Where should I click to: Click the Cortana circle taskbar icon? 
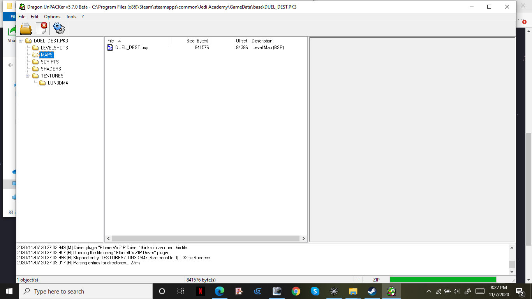pyautogui.click(x=162, y=291)
